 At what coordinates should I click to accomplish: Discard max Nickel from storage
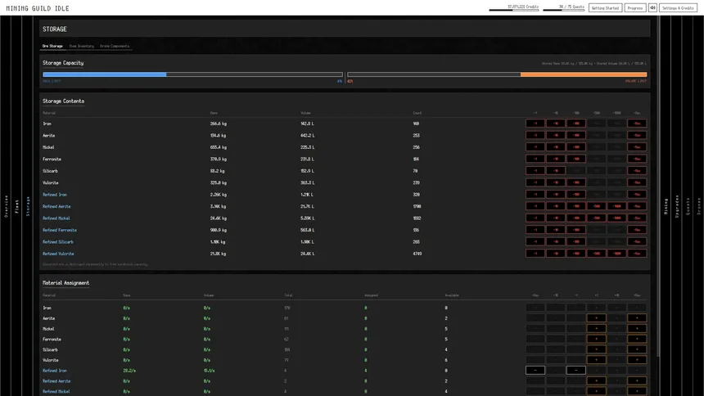(637, 147)
